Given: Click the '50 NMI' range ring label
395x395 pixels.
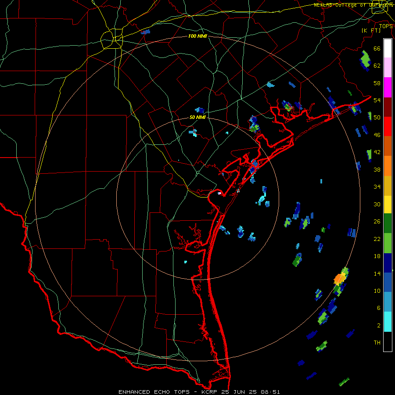Looking at the screenshot, I should tap(197, 117).
